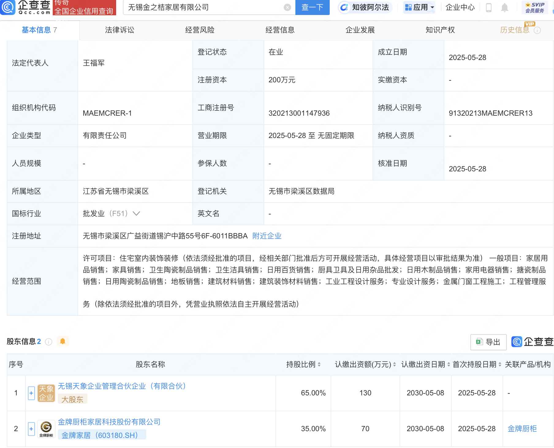This screenshot has height=448, width=554.
Task: Switch to the 基本信息 tab
Action: (x=40, y=30)
